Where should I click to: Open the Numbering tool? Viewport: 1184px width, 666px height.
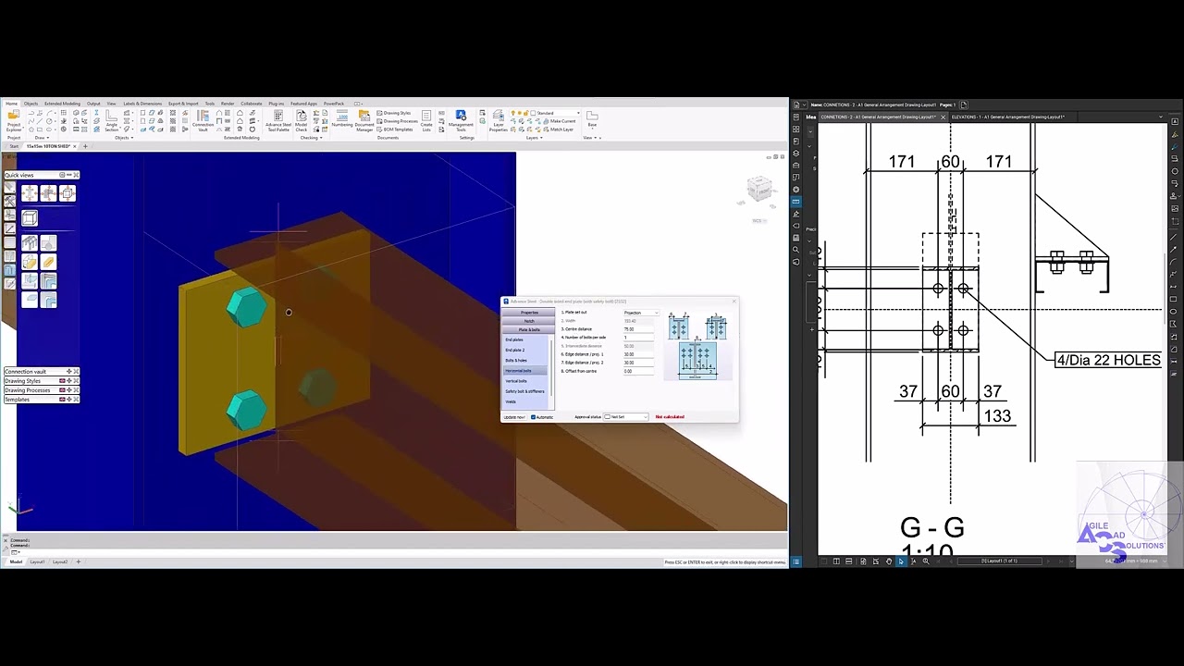pos(342,119)
